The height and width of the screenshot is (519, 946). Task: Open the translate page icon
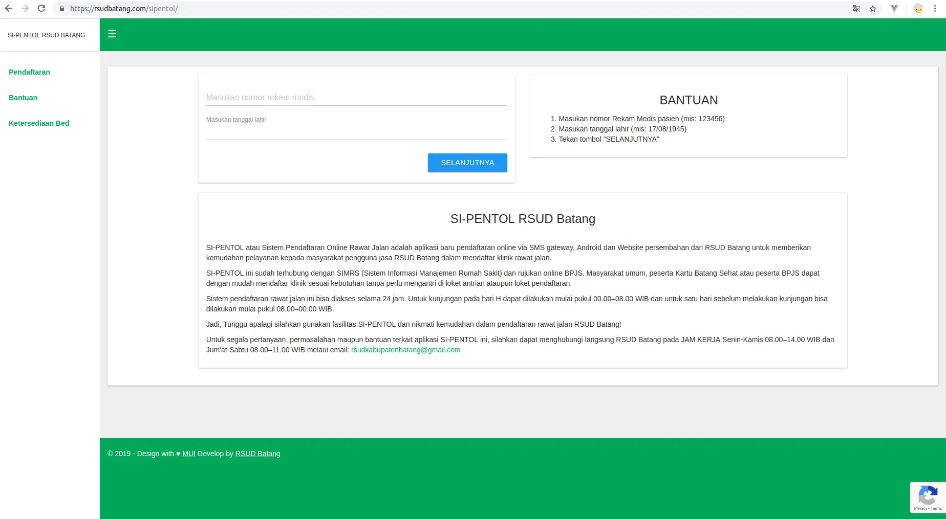click(856, 9)
